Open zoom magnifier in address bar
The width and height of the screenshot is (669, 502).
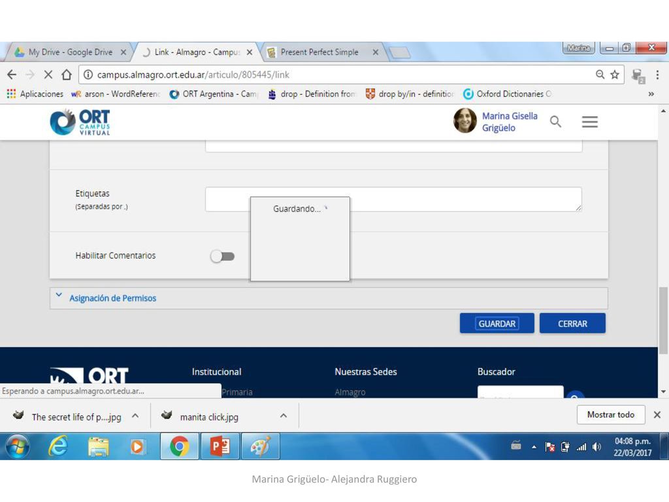click(600, 75)
